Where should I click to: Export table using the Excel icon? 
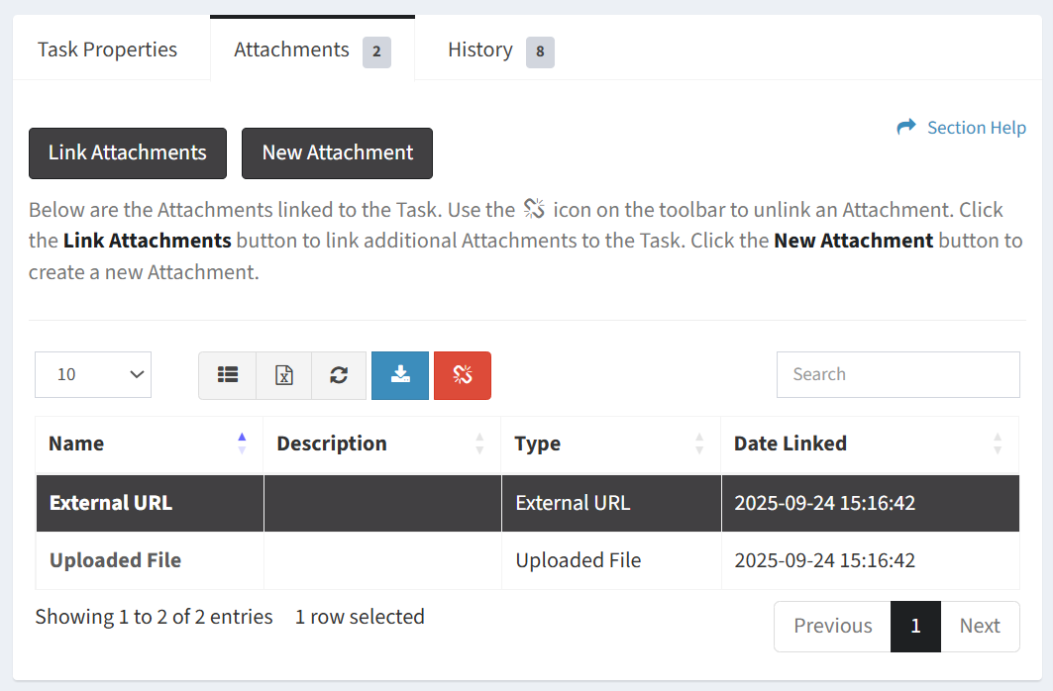tap(284, 375)
